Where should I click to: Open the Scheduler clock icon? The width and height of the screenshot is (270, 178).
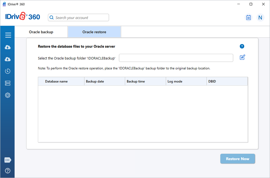coord(8,71)
